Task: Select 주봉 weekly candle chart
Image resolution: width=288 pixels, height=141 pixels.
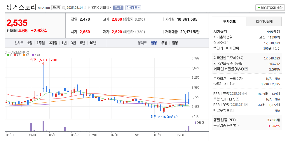Action: point(164,43)
